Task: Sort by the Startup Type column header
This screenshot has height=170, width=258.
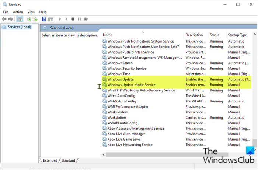Action: click(x=239, y=35)
